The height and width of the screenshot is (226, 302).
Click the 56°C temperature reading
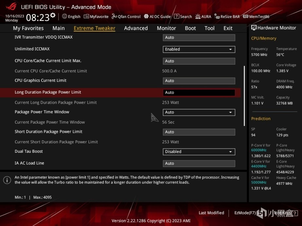(x=280, y=55)
